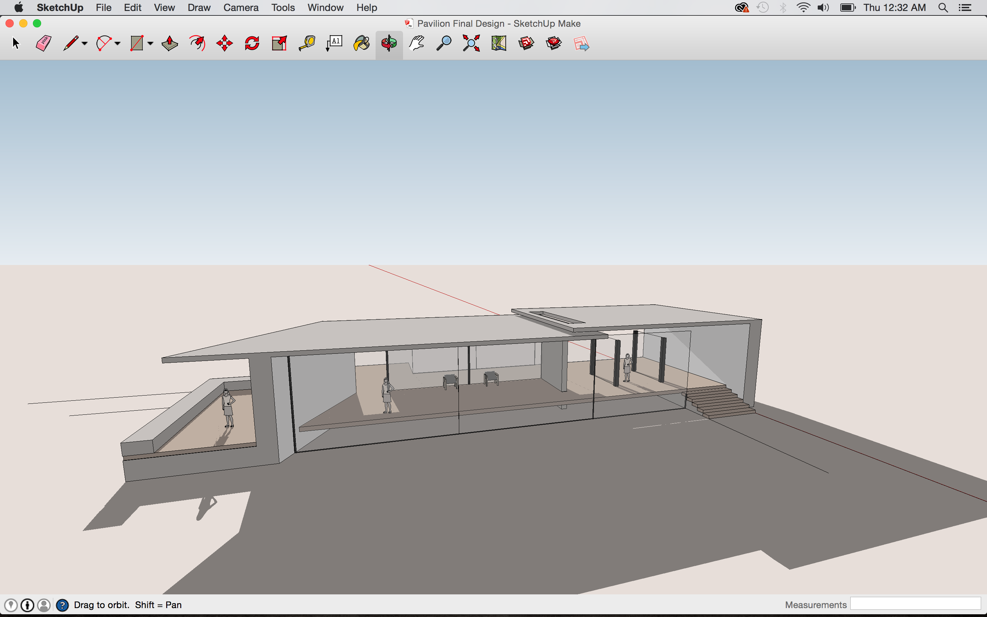Select the Select arrow tool
Viewport: 987px width, 617px height.
point(16,43)
